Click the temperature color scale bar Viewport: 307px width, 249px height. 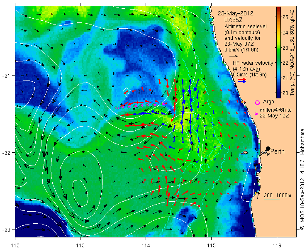[x=279, y=53]
